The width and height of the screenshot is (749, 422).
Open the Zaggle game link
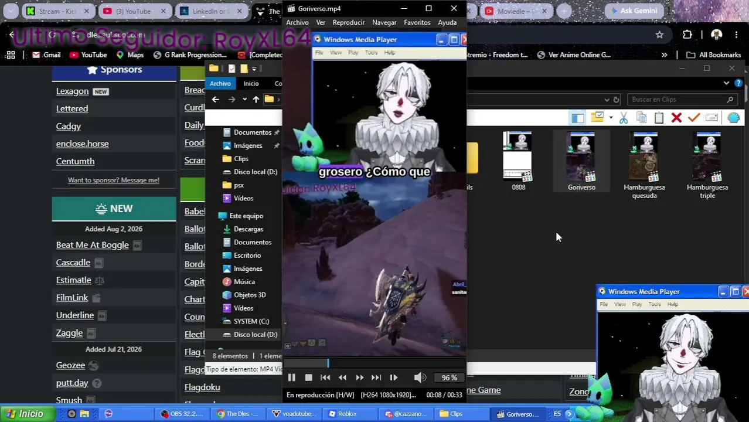[69, 333]
